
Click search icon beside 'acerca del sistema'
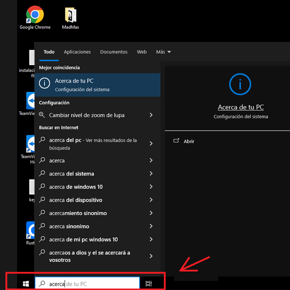[x=42, y=174]
